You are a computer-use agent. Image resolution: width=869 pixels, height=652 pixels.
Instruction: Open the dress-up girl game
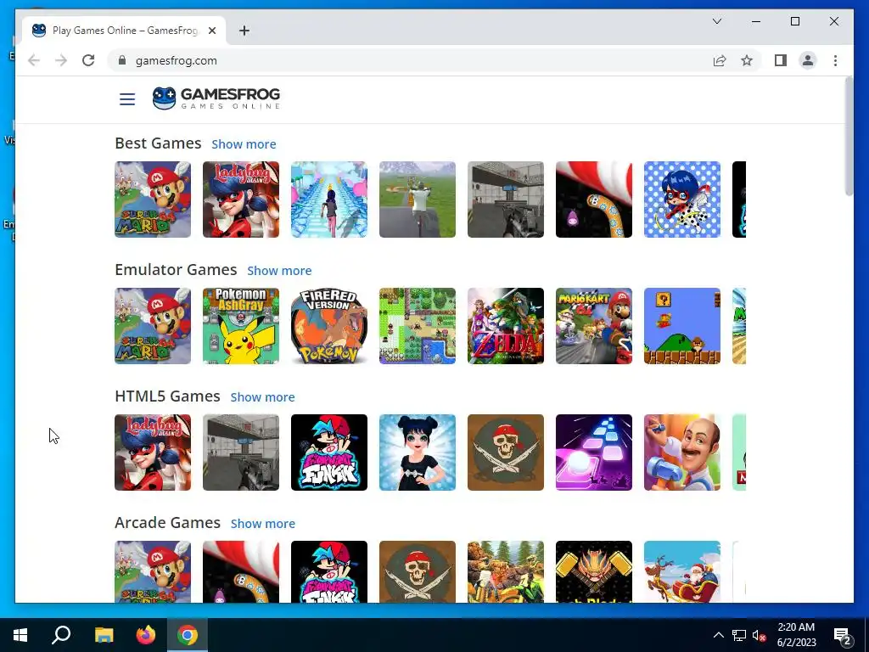[x=418, y=452]
